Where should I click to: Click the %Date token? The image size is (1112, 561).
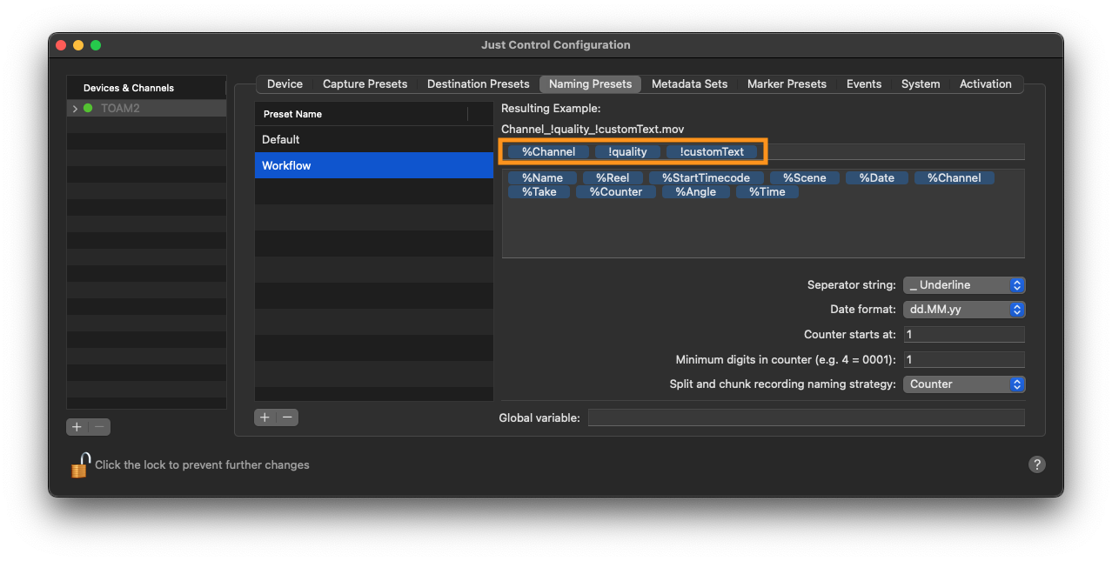click(x=876, y=177)
